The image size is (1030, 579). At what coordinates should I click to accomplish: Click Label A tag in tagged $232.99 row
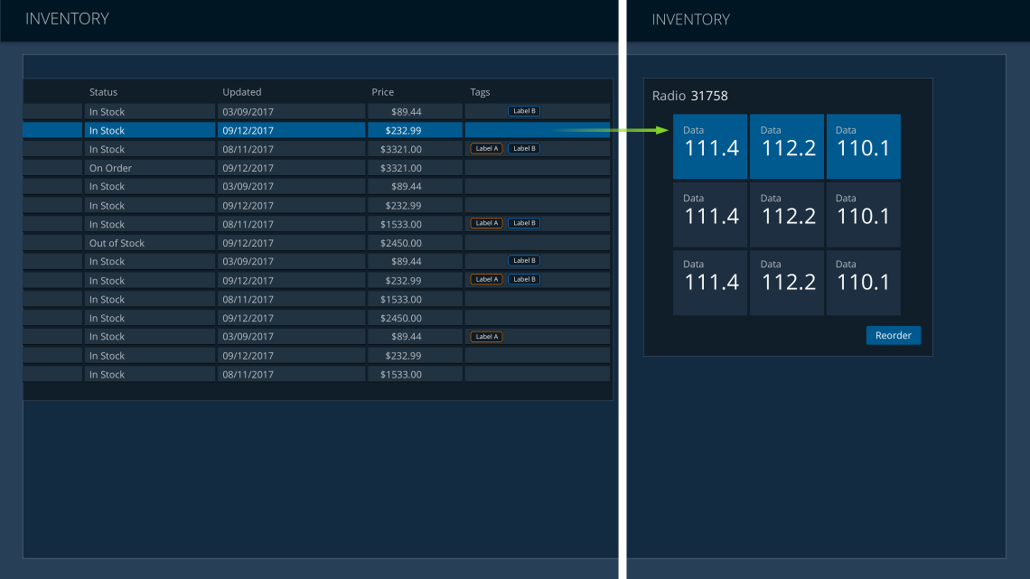point(486,280)
